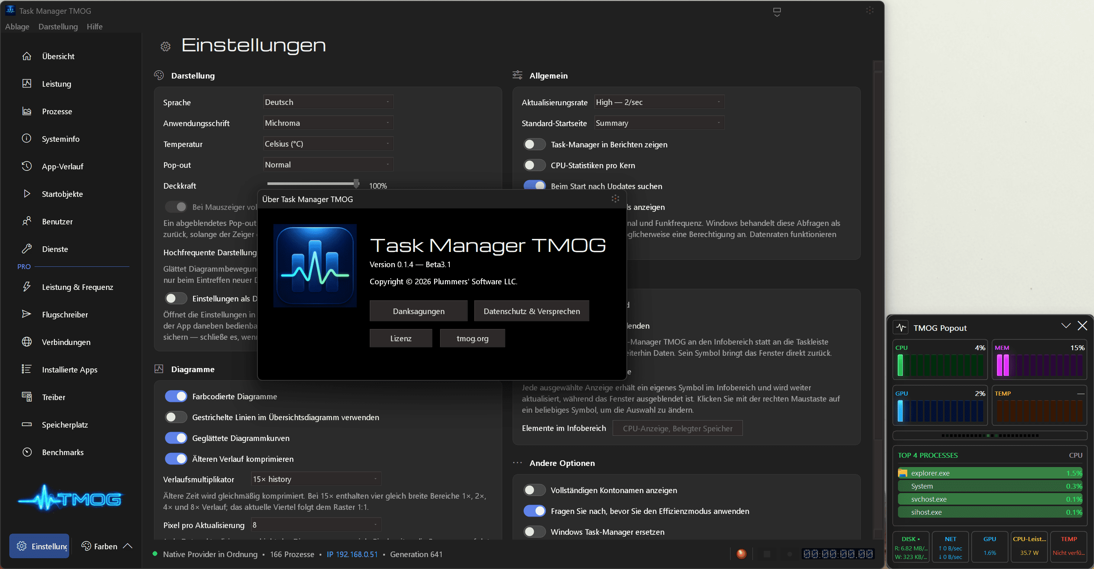Open Systeminfo via its info icon
This screenshot has height=569, width=1094.
(x=27, y=138)
